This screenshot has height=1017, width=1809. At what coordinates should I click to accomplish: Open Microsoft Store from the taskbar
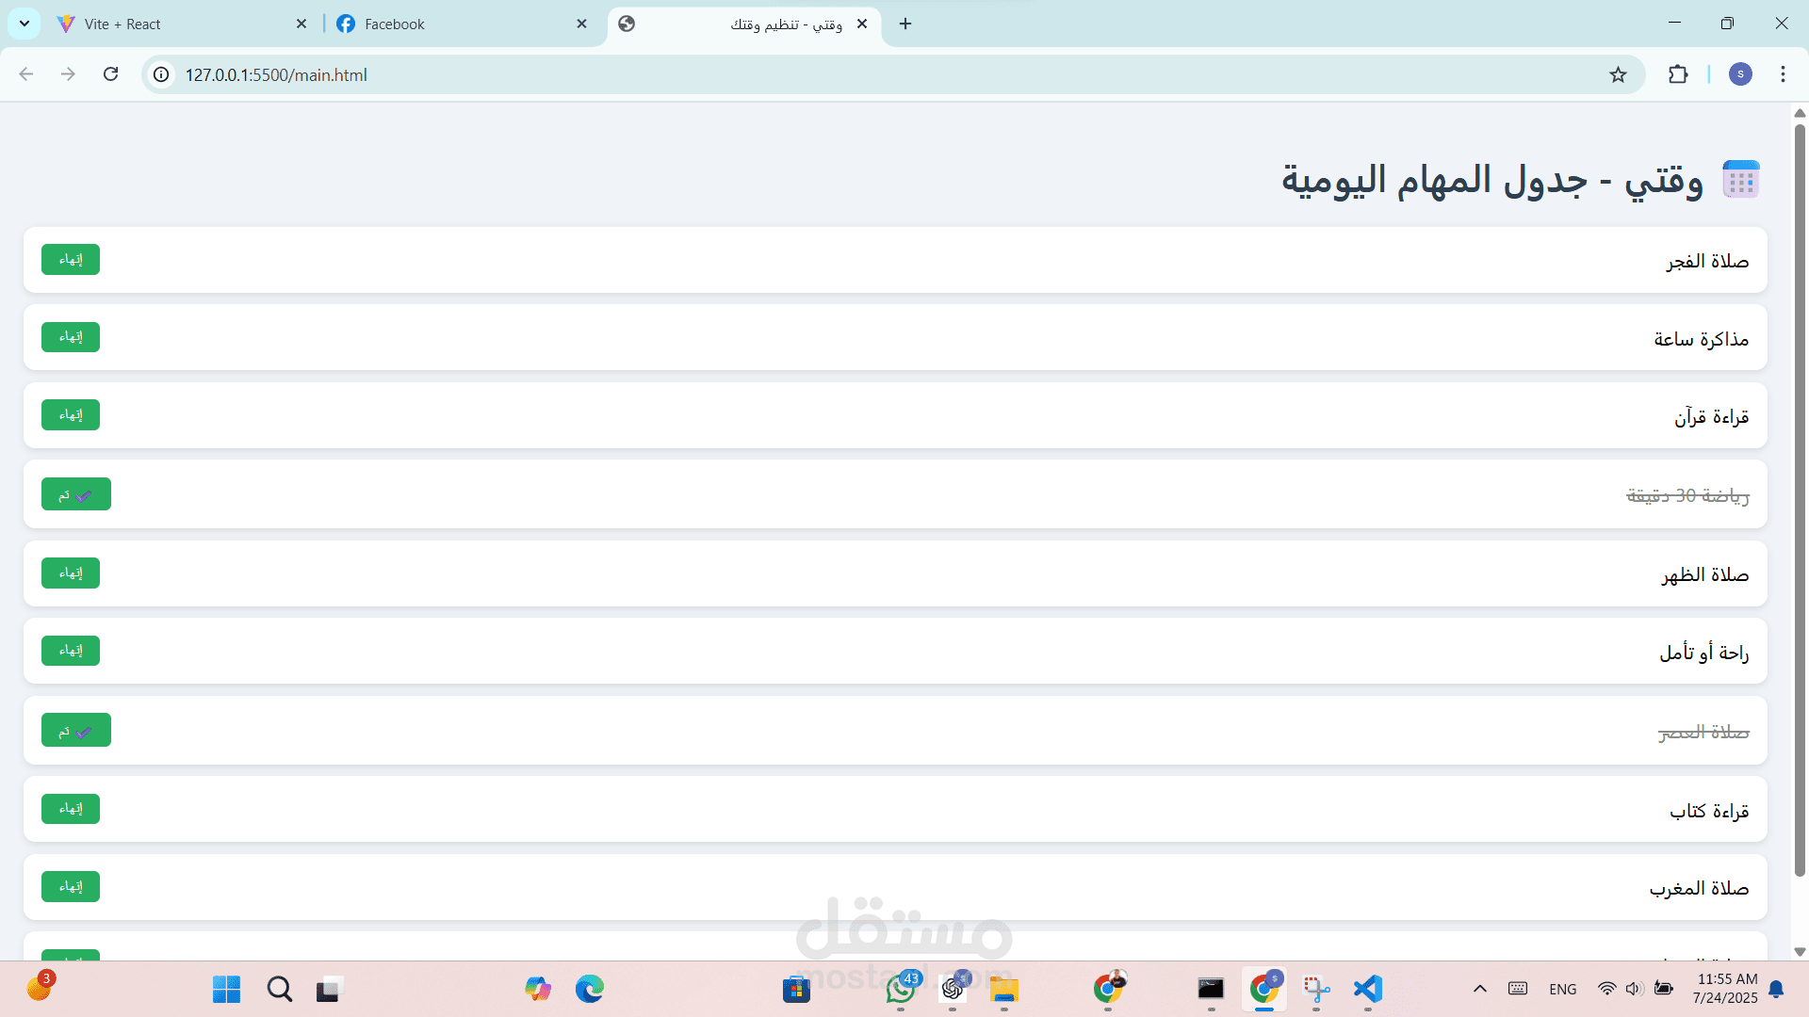click(796, 989)
